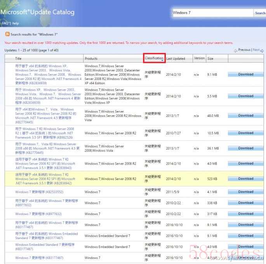The height and width of the screenshot is (264, 266).
Task: Open the FAQ link in the header
Action: point(5,23)
